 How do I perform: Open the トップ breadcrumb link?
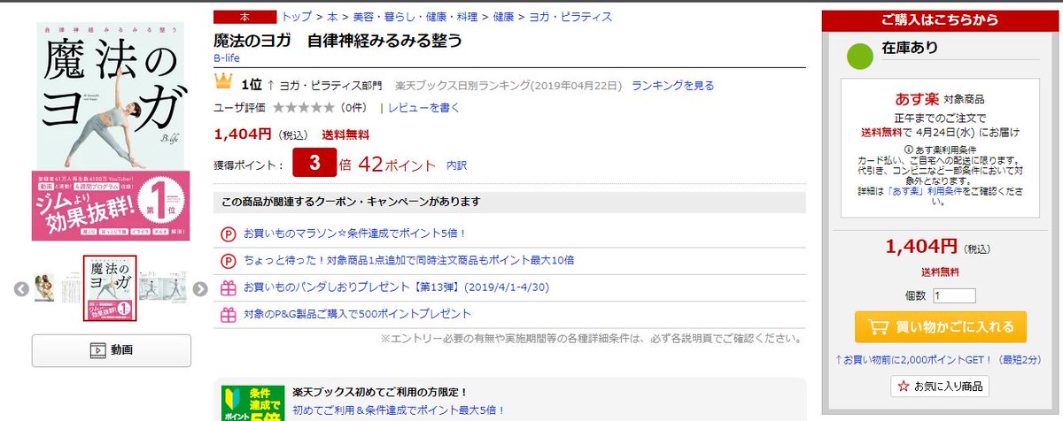pyautogui.click(x=297, y=17)
